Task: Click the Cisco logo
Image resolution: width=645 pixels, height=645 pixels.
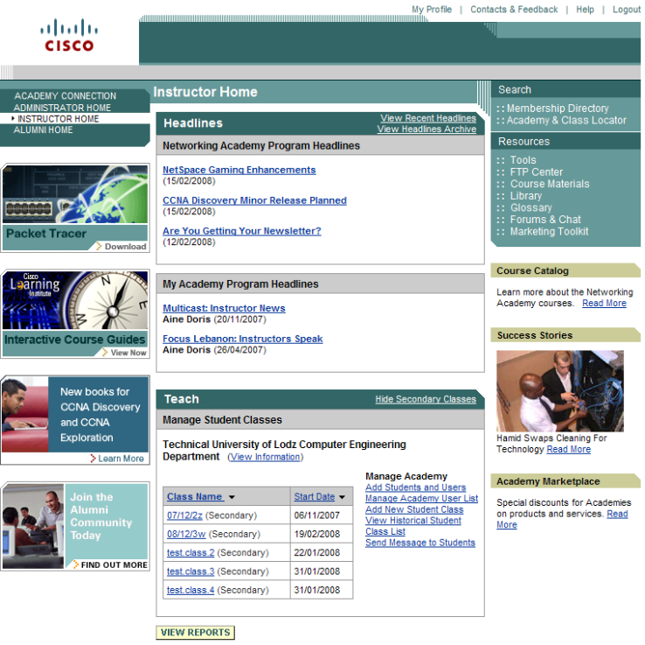Action: [x=69, y=35]
